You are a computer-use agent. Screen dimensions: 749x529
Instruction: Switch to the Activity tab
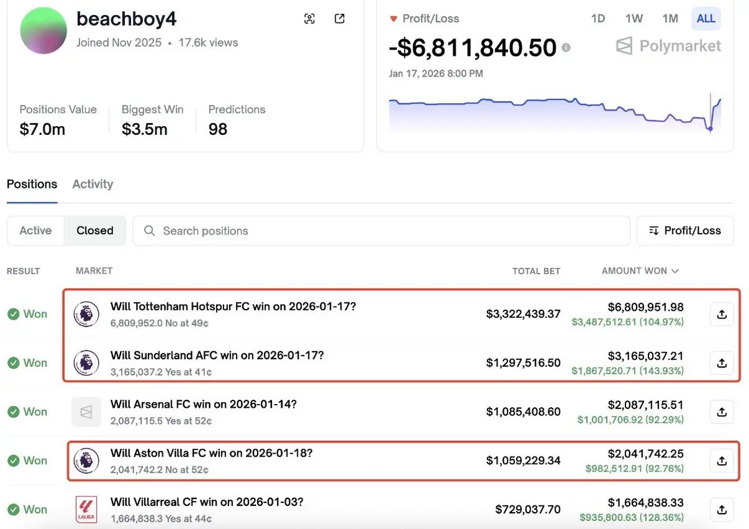pyautogui.click(x=92, y=184)
